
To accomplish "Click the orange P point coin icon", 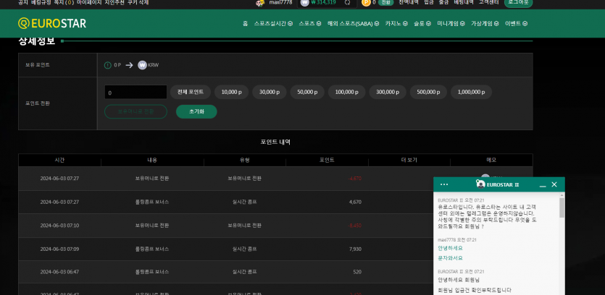I will [366, 2].
